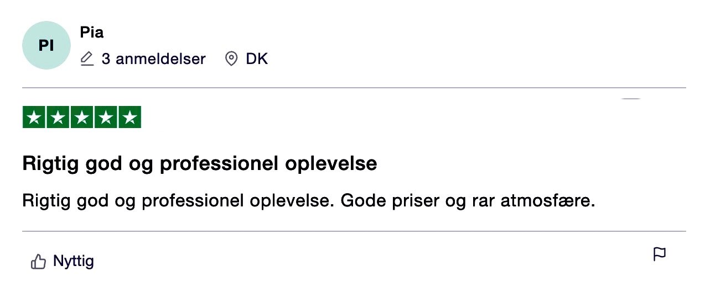
Task: Click the second green star
Action: pos(58,117)
